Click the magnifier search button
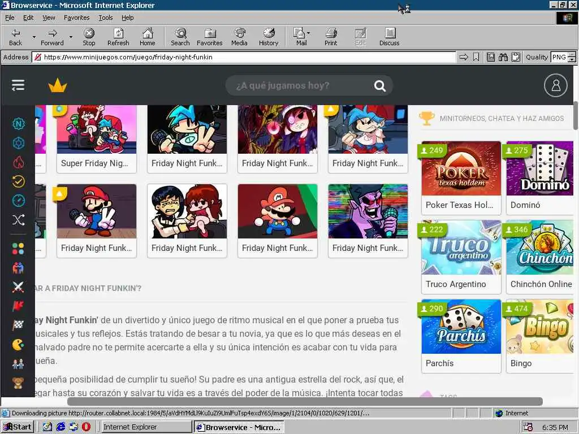This screenshot has height=434, width=579. (380, 86)
